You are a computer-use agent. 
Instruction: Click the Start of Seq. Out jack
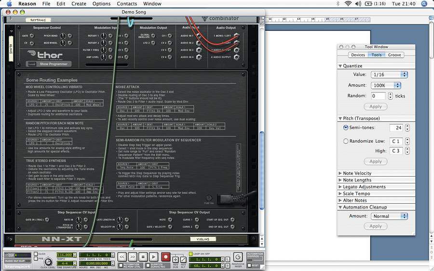coord(232,219)
